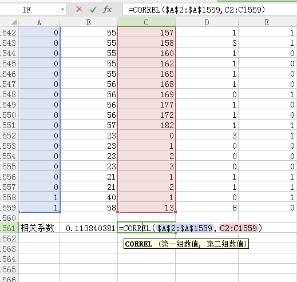Select cell B1547 with value 56

point(89,84)
